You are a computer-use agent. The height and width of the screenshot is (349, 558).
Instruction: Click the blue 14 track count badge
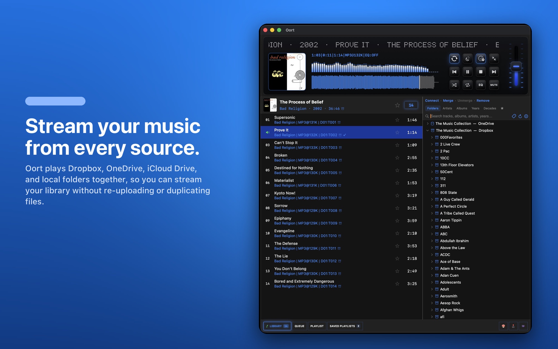pyautogui.click(x=411, y=105)
